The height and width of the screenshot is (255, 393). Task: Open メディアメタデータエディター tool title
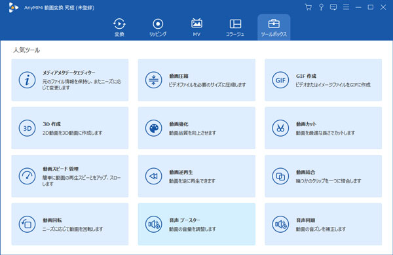[69, 73]
